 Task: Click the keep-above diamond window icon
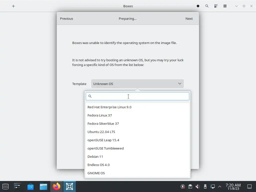click(244, 6)
